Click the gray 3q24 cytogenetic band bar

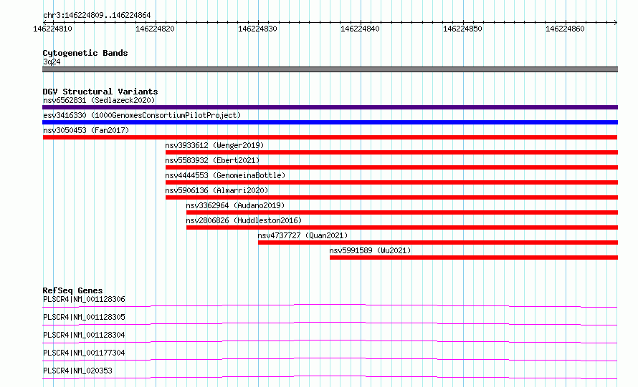(x=330, y=69)
